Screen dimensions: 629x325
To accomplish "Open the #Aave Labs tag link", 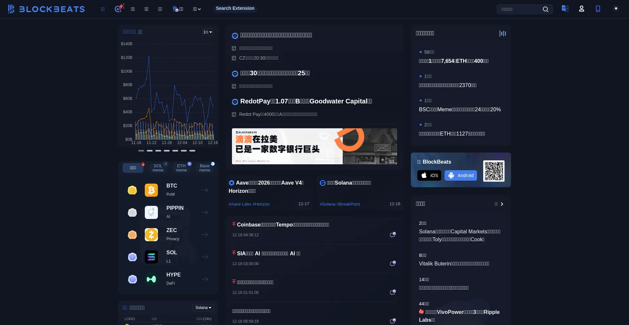I will [x=240, y=204].
